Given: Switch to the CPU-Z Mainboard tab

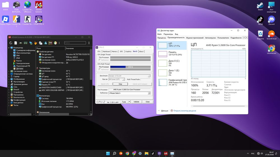Looking at the screenshot, I should 106,51.
